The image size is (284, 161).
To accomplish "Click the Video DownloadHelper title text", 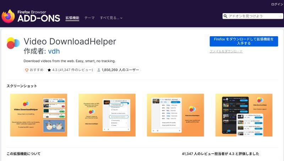I will [70, 42].
